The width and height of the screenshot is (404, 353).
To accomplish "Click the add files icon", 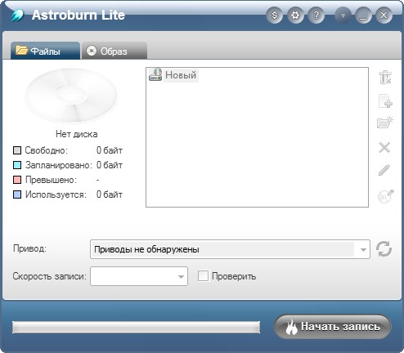I will pos(385,101).
